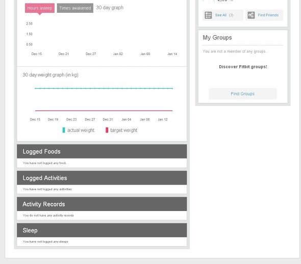Click the Dec 15 sleep graph label
The image size is (301, 264).
point(36,54)
